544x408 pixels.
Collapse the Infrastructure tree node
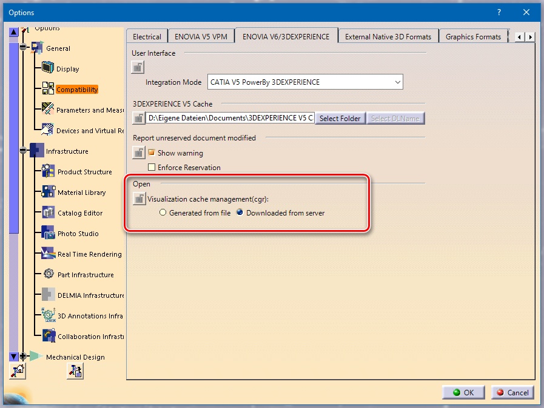pyautogui.click(x=23, y=150)
